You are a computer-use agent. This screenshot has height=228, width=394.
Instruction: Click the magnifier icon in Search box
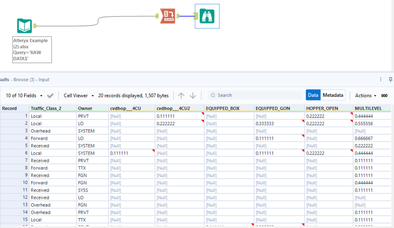(x=213, y=95)
